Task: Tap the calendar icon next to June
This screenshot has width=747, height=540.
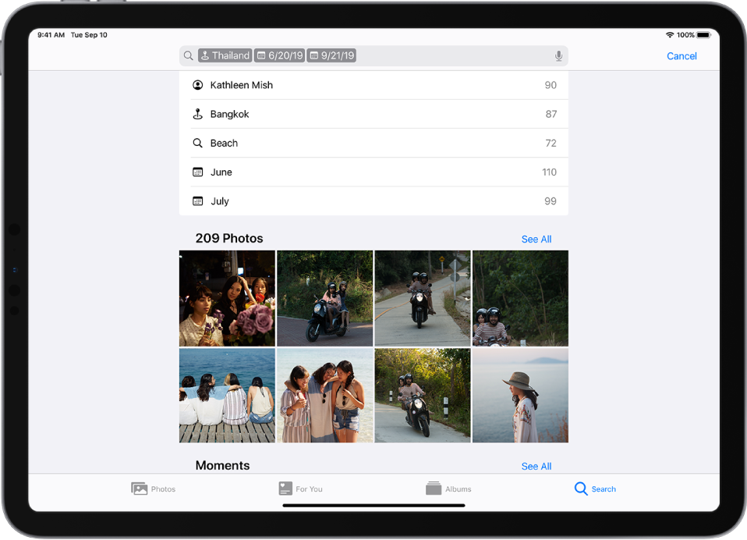Action: click(x=198, y=172)
